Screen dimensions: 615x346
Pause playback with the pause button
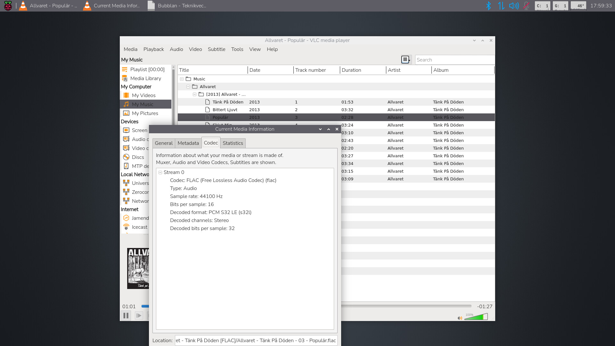126,316
